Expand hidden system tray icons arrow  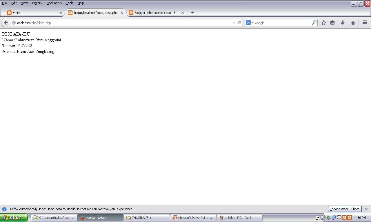(x=323, y=218)
